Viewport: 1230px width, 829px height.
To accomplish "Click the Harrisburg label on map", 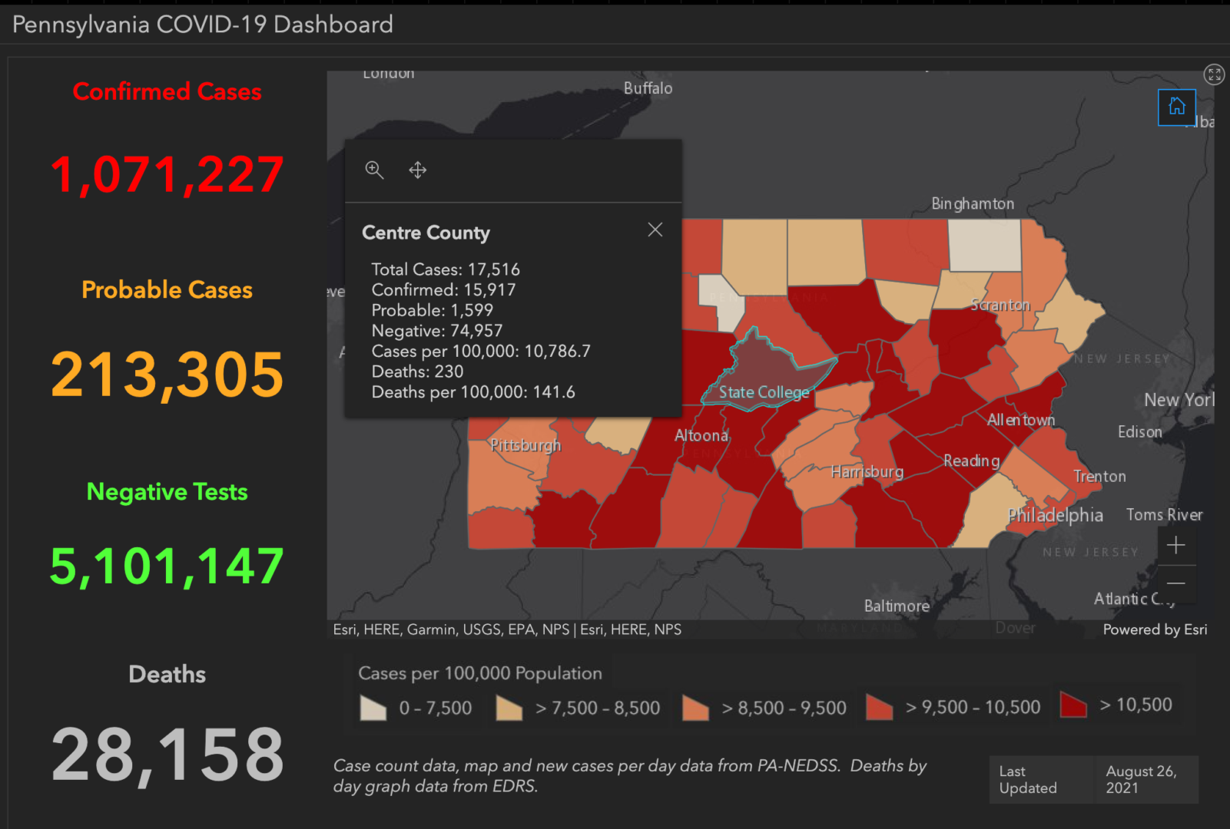I will [x=867, y=471].
